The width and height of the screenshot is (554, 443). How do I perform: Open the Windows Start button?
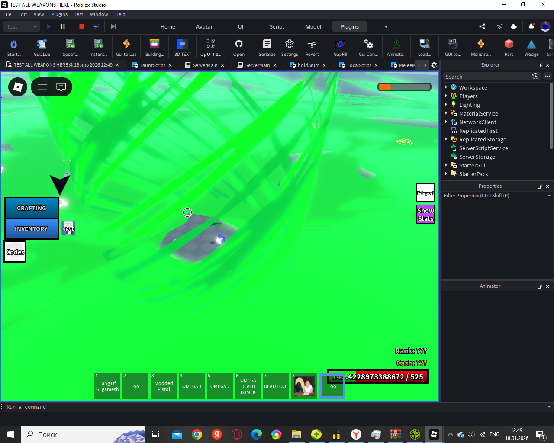coord(10,434)
